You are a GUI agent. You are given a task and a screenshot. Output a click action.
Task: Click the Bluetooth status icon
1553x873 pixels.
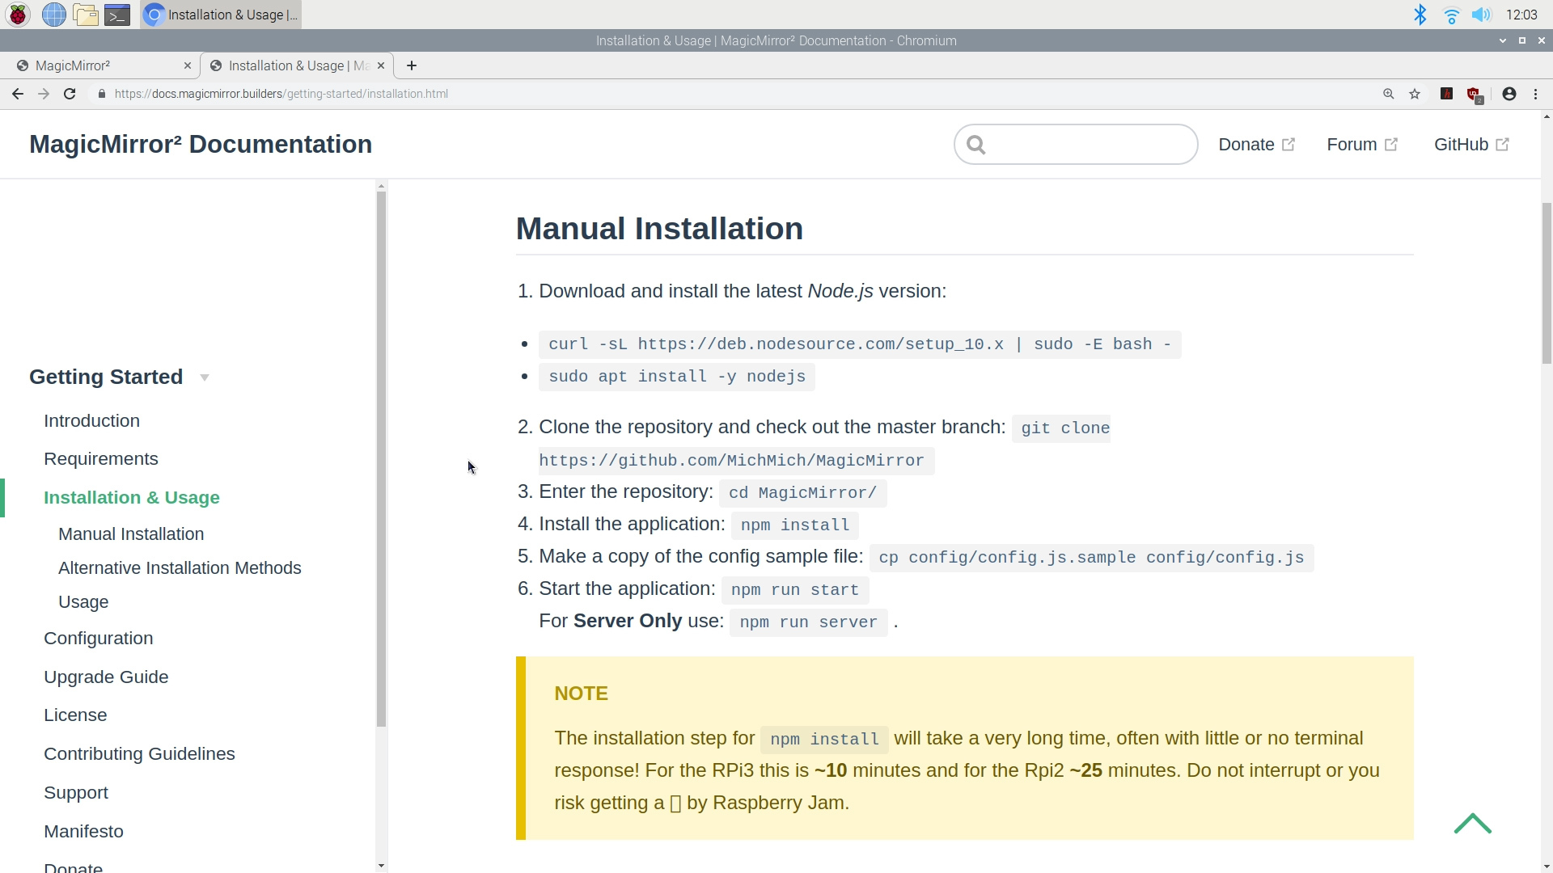[x=1420, y=14]
